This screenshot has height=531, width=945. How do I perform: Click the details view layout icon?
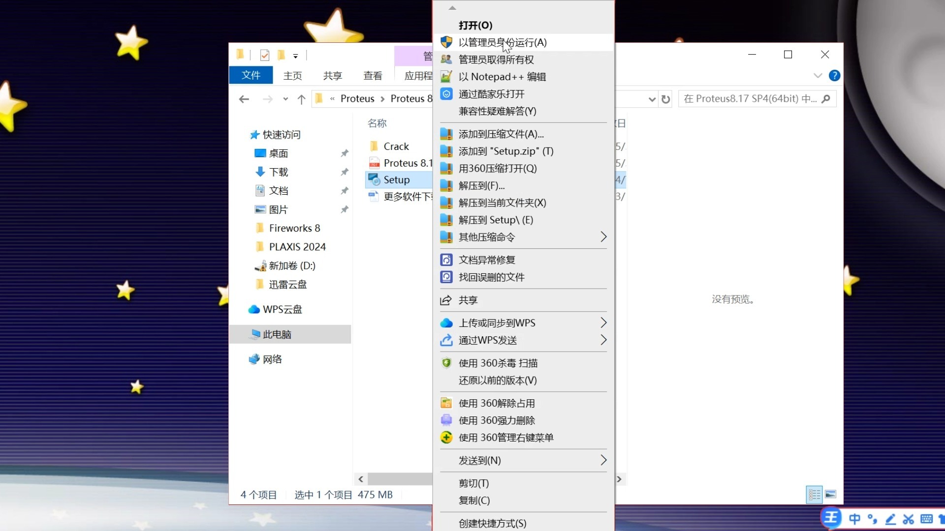[815, 494]
